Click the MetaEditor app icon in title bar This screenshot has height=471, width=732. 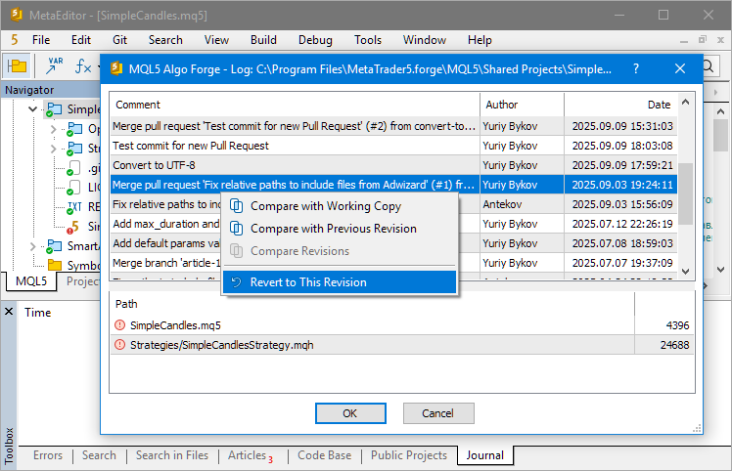point(17,15)
